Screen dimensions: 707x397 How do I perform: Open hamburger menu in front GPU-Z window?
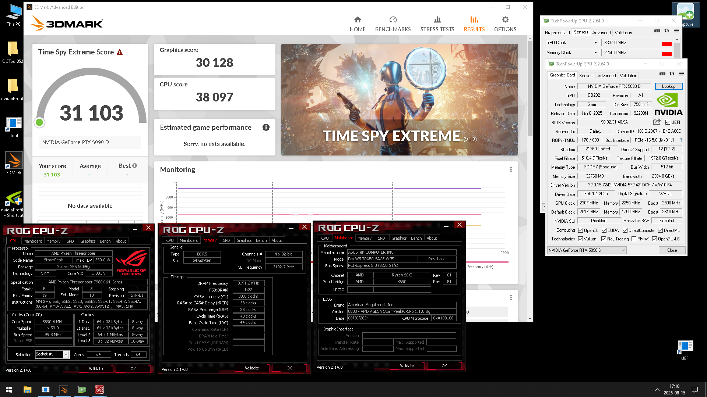click(681, 74)
